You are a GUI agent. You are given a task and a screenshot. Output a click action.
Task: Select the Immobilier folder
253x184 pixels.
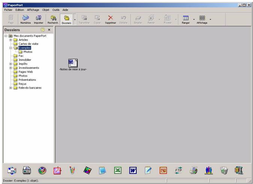(25, 60)
